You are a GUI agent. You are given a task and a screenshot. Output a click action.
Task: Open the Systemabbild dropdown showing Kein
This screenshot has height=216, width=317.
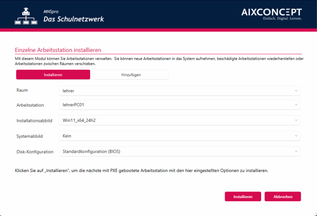tap(180, 136)
